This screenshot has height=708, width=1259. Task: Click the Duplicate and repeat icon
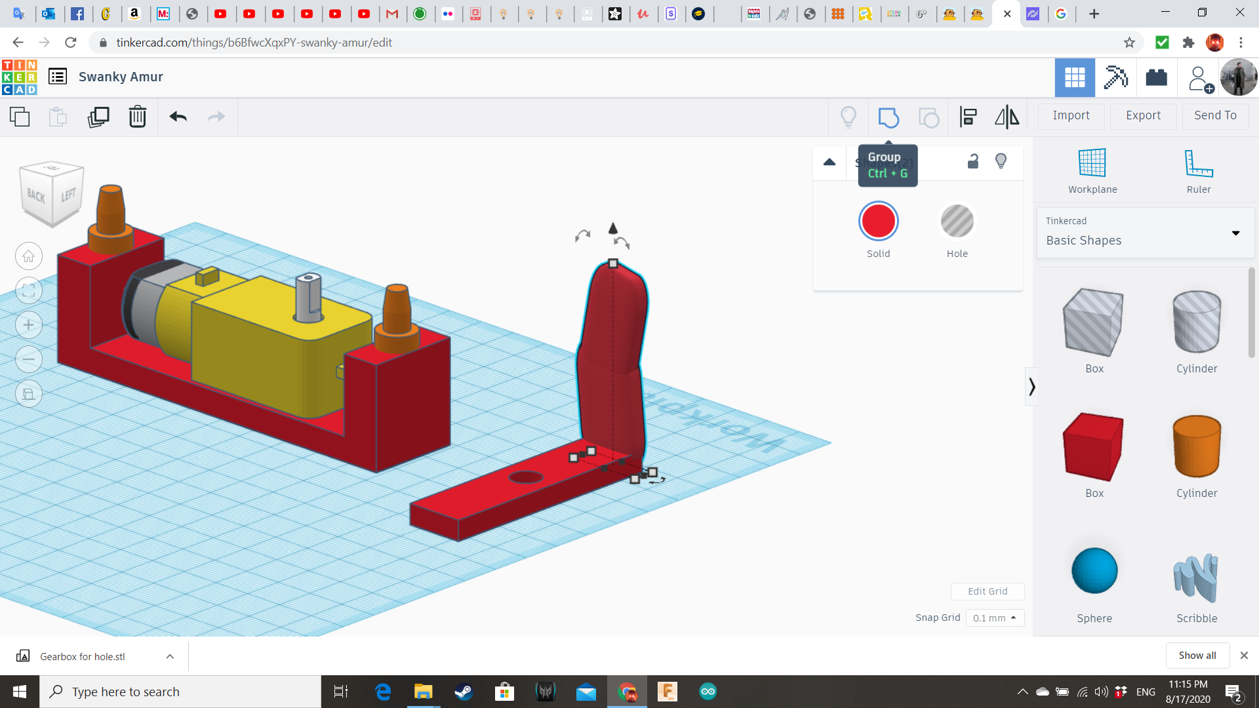pos(98,117)
